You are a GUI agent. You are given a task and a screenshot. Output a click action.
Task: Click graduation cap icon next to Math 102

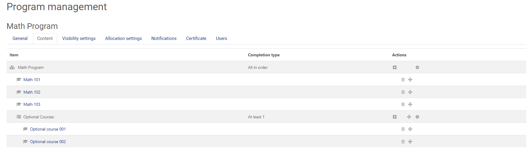coord(19,92)
